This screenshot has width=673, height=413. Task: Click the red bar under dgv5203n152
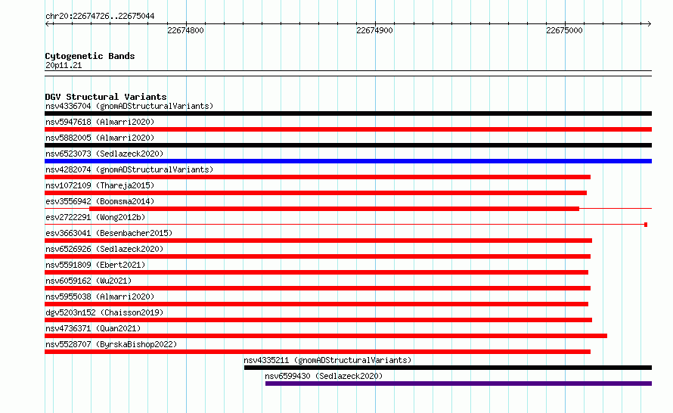click(318, 320)
